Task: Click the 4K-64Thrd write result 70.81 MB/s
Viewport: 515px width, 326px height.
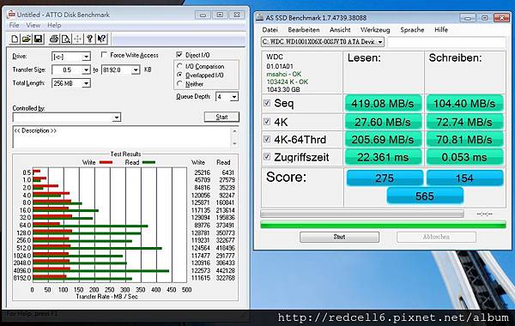Action: tap(464, 140)
